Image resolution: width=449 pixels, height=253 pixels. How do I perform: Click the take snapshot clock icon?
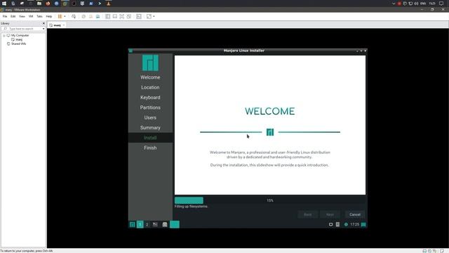coord(83,16)
